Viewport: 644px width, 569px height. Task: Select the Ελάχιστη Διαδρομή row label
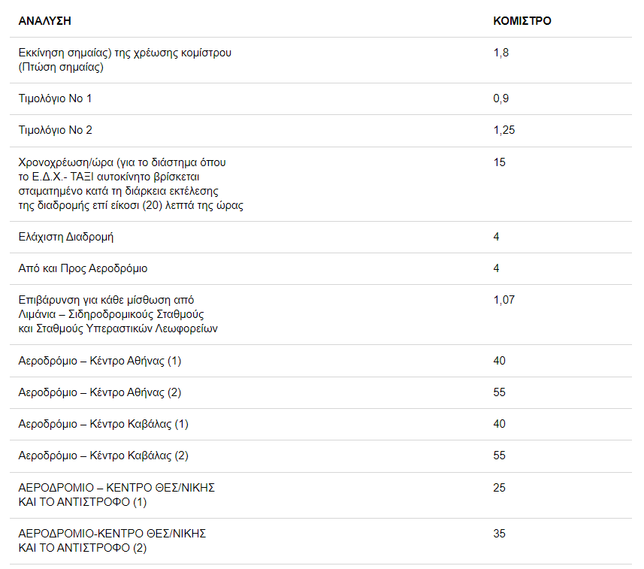[66, 237]
